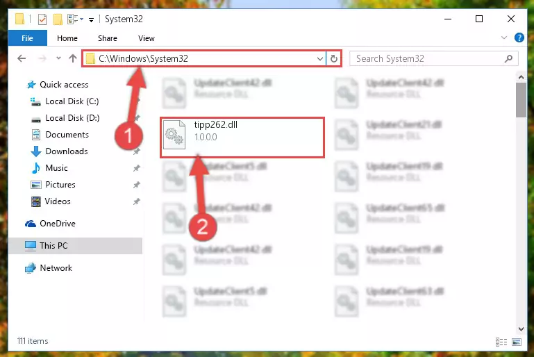Click the This PC monitor icon
Viewport: 534px width, 357px height.
click(x=31, y=246)
